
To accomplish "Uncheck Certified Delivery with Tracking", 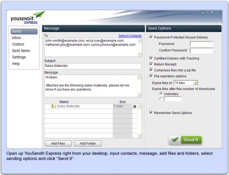I will (x=151, y=58).
